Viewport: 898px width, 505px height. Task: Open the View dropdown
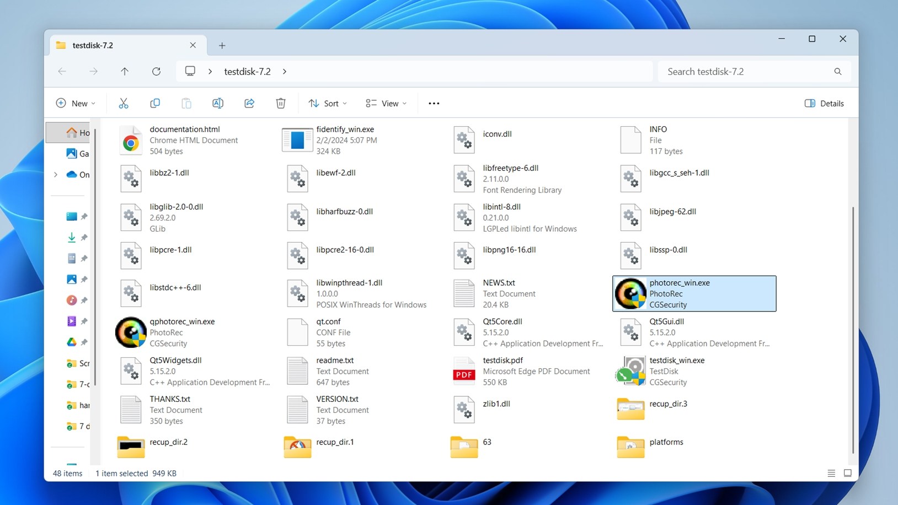point(386,103)
